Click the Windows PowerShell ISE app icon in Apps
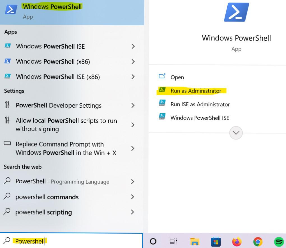Viewport: 286px width, 248px height. (8, 46)
